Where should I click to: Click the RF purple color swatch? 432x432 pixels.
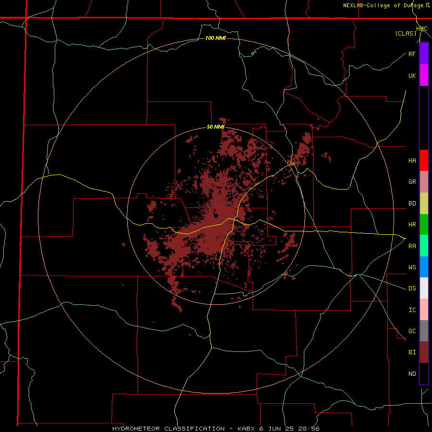click(x=424, y=54)
